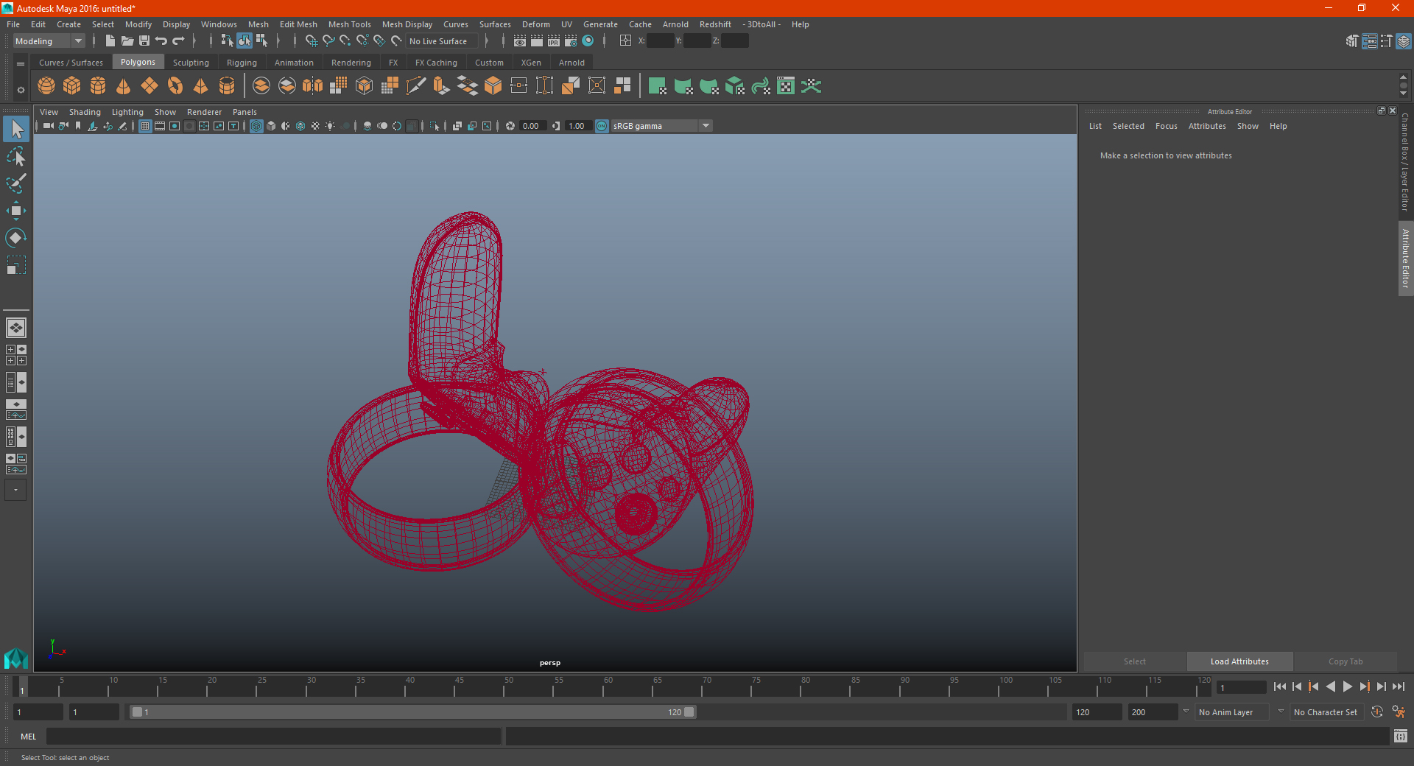
Task: Activate the Rotate tool in toolbox
Action: 15,238
